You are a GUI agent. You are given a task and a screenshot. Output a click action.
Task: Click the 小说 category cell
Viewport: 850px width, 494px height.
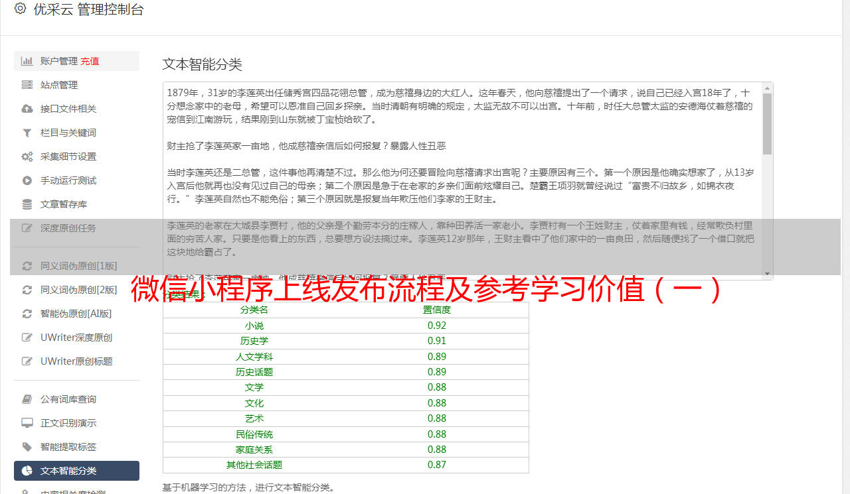point(254,326)
